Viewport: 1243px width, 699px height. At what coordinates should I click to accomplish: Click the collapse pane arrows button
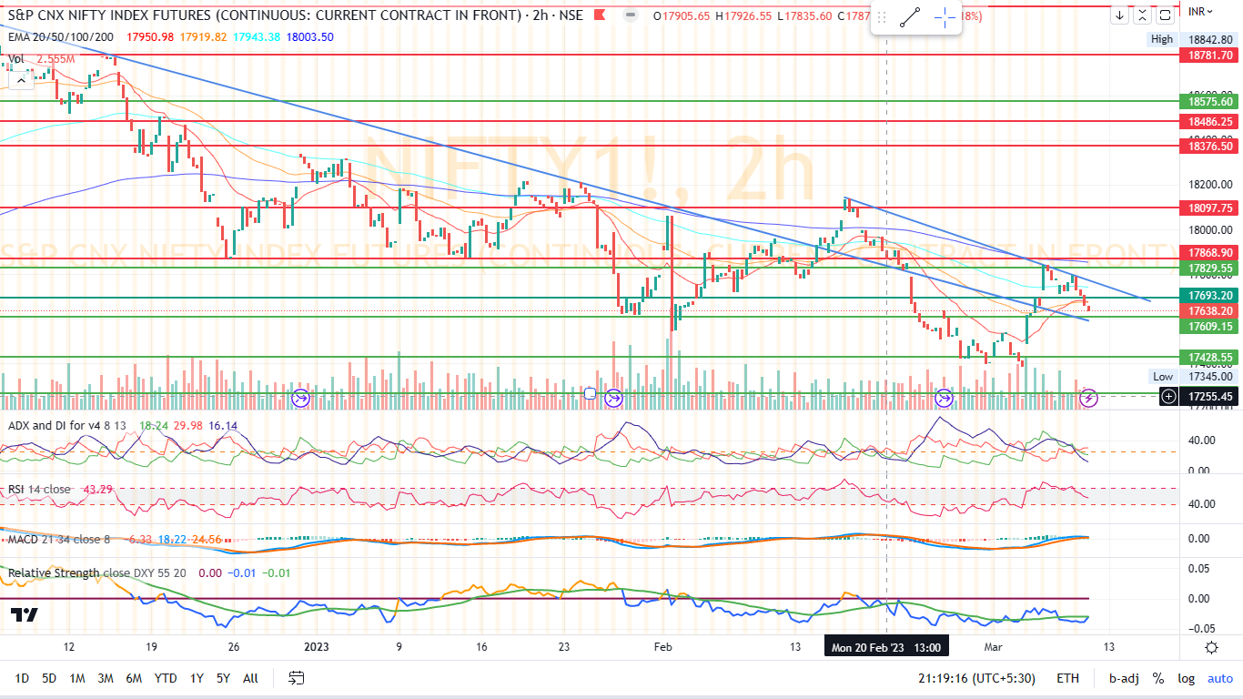(1143, 15)
